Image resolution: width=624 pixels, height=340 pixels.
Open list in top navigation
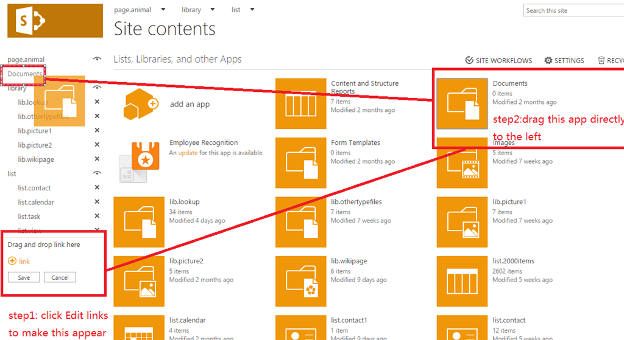point(236,10)
